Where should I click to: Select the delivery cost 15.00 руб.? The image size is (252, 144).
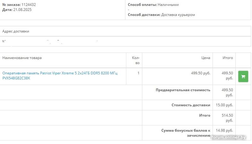224,105
